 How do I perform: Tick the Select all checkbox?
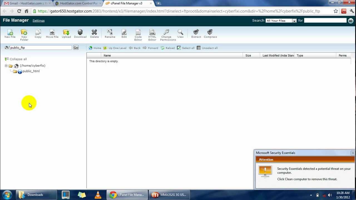pos(179,48)
